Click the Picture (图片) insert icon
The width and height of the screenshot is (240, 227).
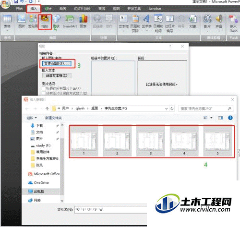pos(22,21)
